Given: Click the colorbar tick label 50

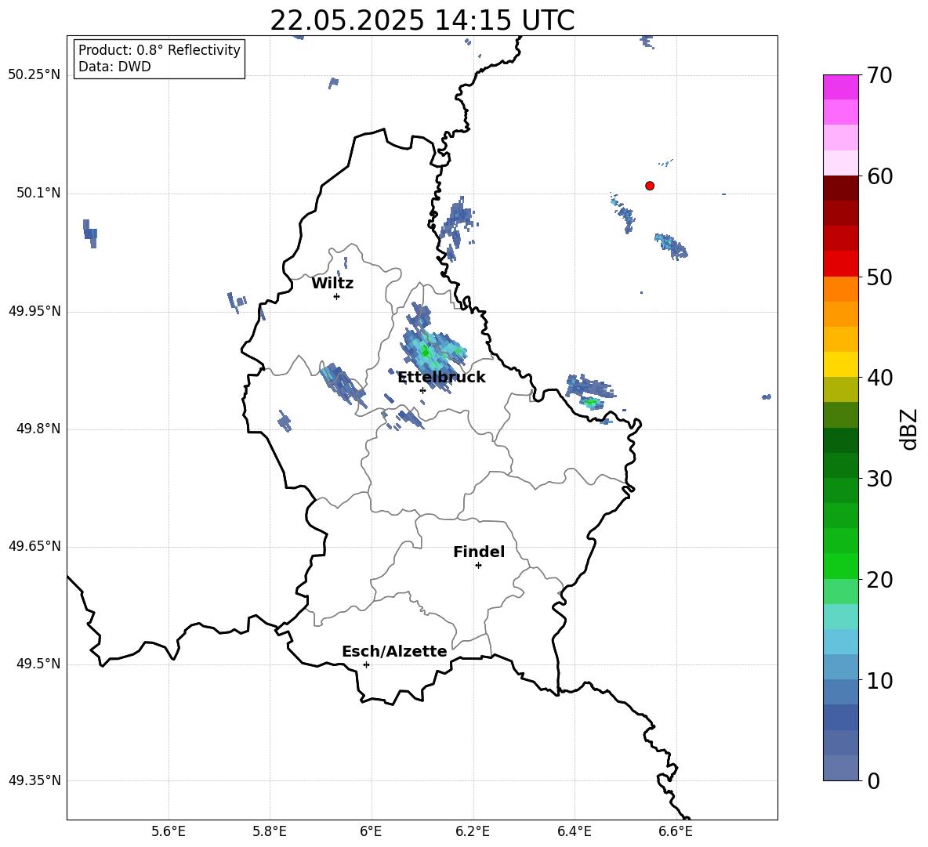Looking at the screenshot, I should (879, 277).
